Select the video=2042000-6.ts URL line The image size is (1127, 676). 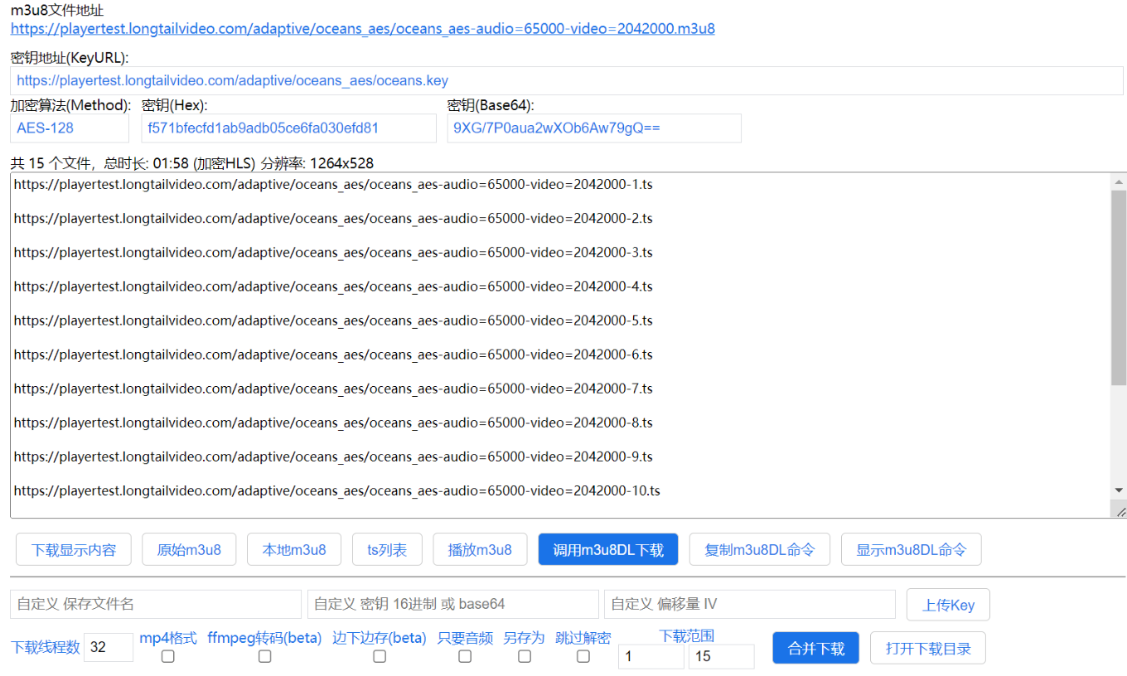pyautogui.click(x=333, y=354)
